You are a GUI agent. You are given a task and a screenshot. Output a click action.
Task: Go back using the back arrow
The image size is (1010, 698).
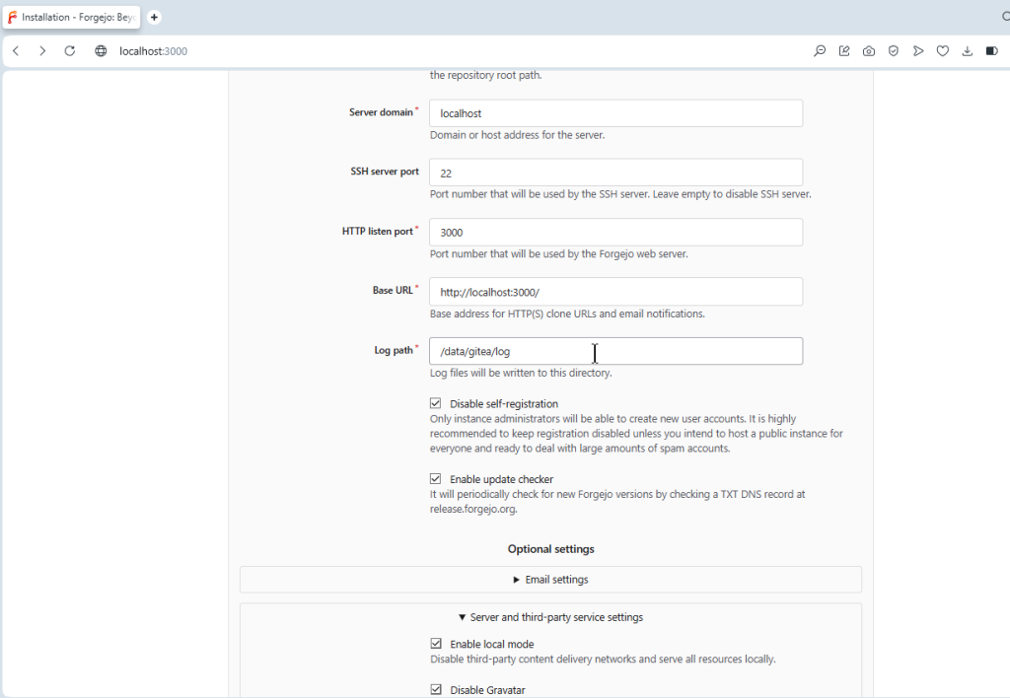pyautogui.click(x=16, y=51)
